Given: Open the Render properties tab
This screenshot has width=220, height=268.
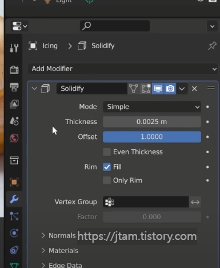Looking at the screenshot, I should point(14,69).
